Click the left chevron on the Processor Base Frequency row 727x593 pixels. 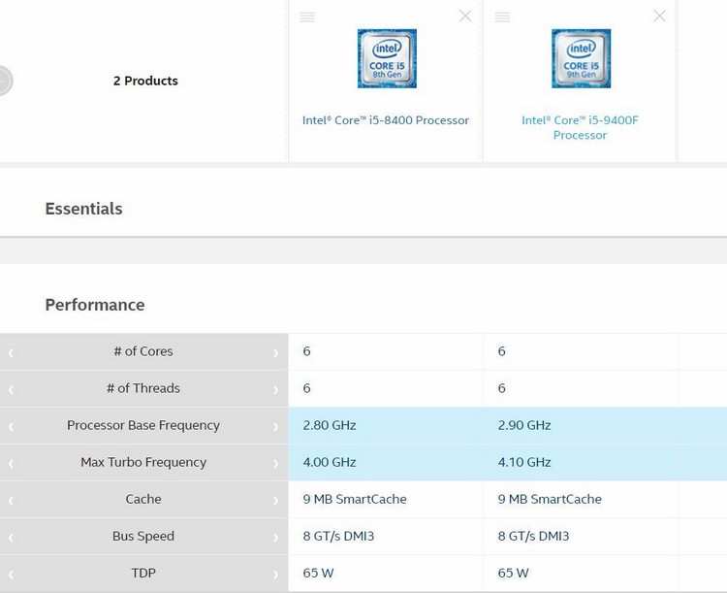pos(11,427)
